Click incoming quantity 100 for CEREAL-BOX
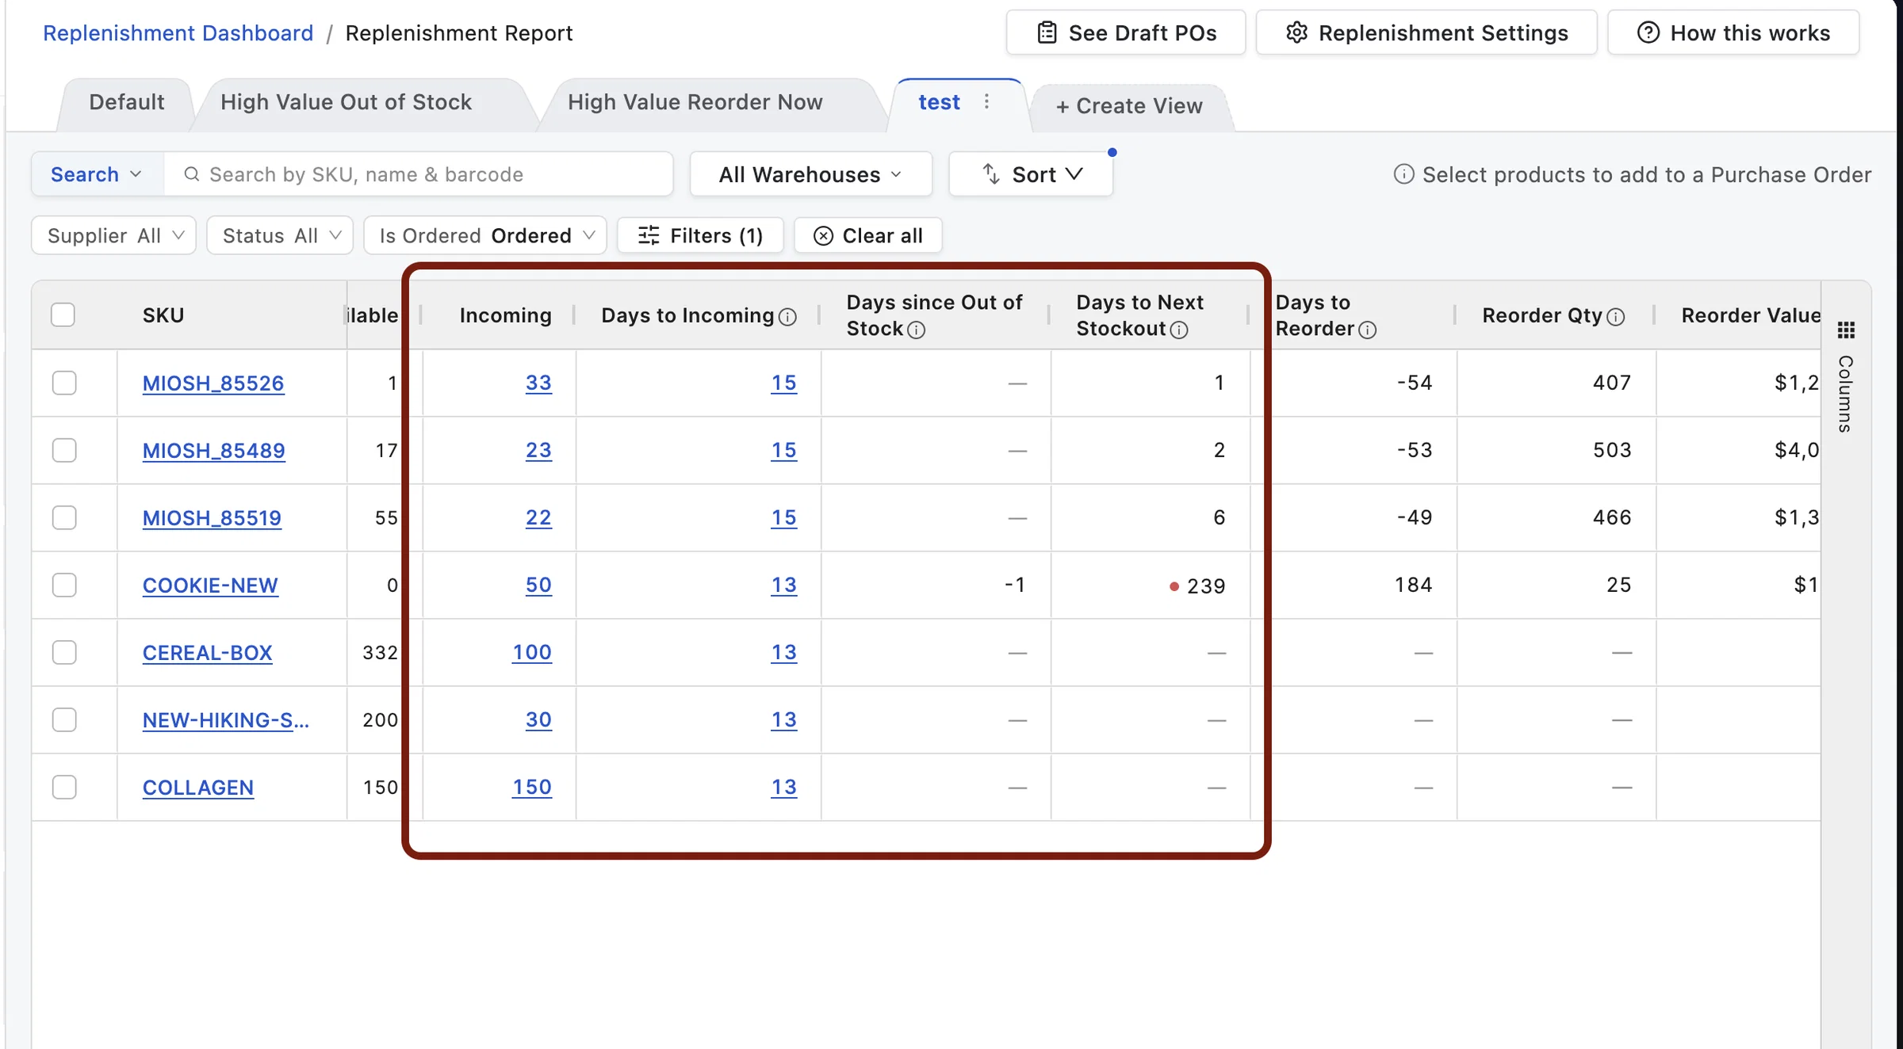Screen dimensions: 1903x1049 532,652
